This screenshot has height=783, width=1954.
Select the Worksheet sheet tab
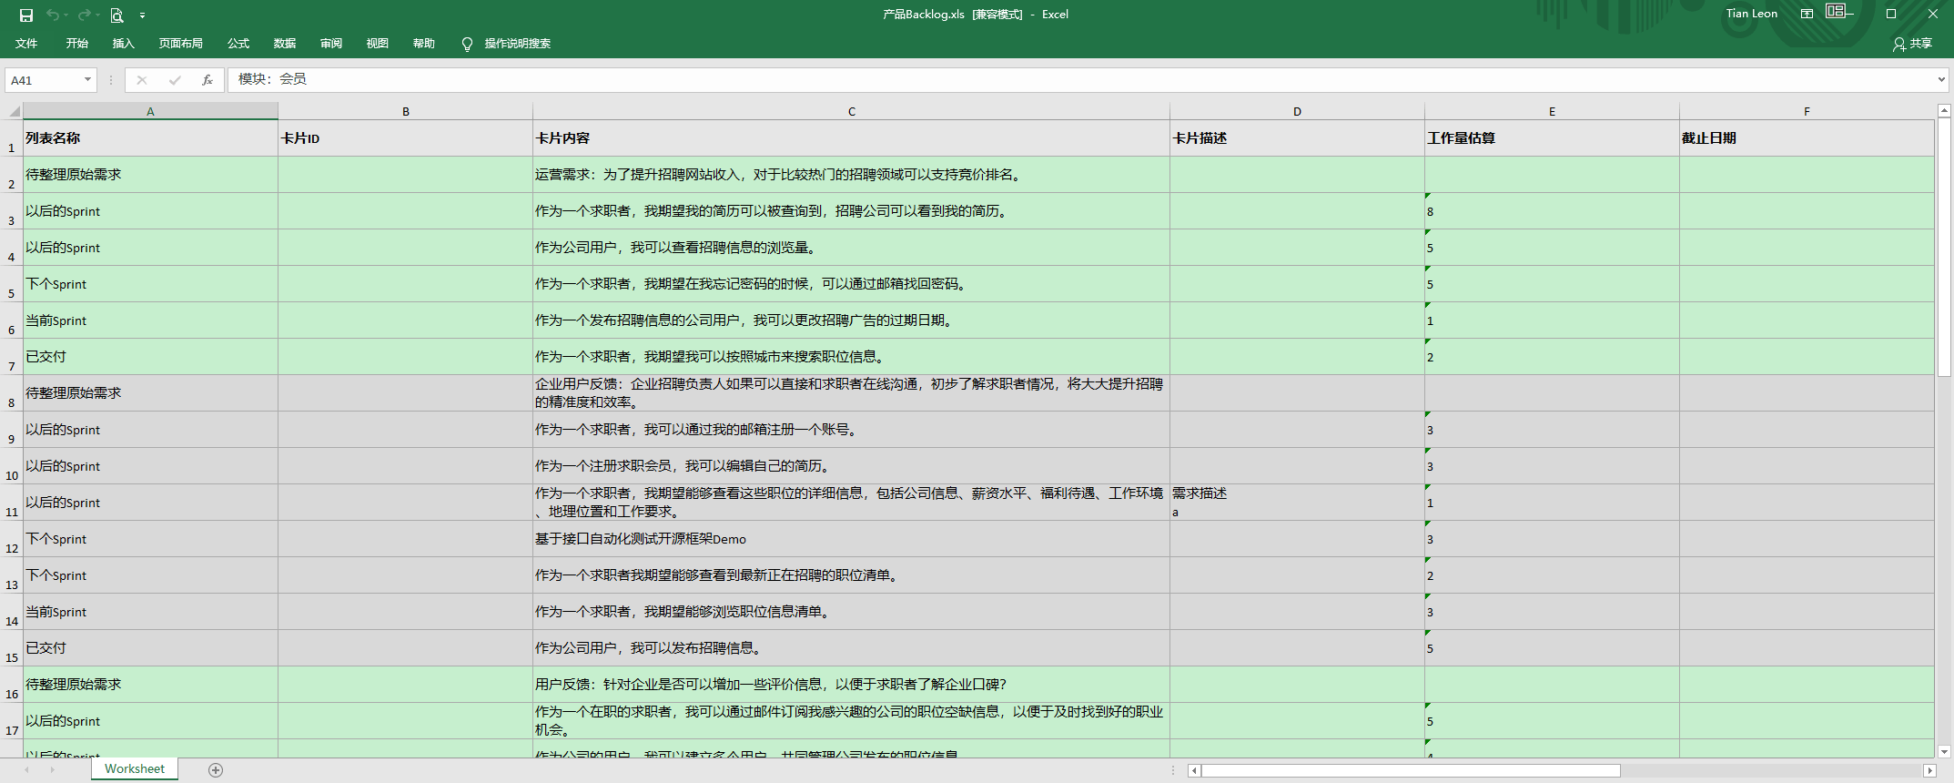pos(135,769)
